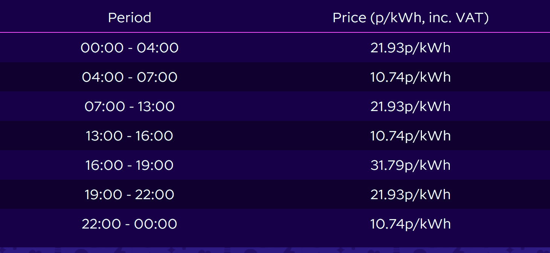Click the price for 04:00 - 07:00
This screenshot has width=550, height=253.
[410, 77]
